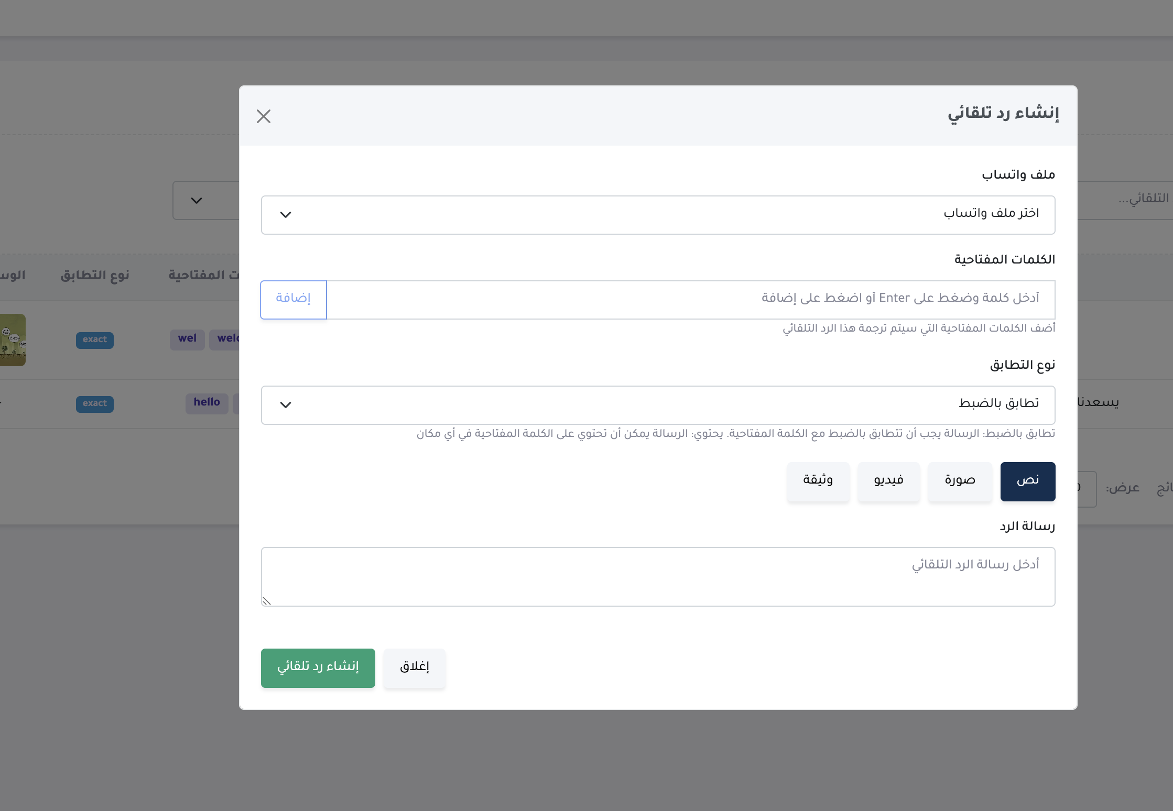Click the media thumbnail at the left edge

(x=13, y=339)
